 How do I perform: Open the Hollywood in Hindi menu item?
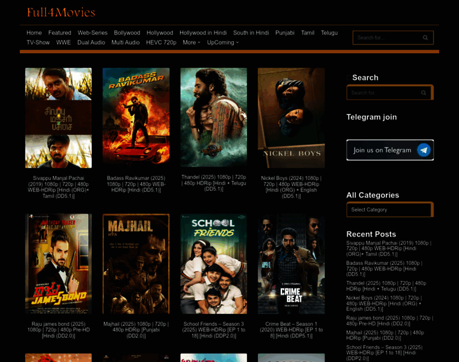click(203, 33)
